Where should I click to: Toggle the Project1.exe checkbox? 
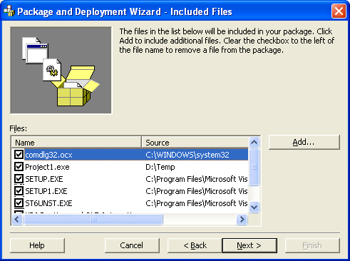19,167
